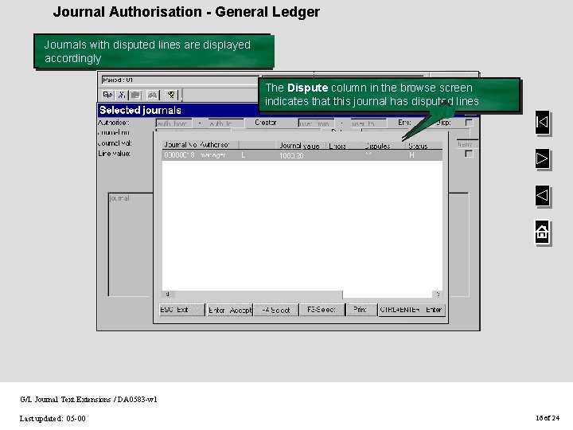Select the scissors cut toolbar icon
Screen dimensions: 573x430
coord(122,95)
